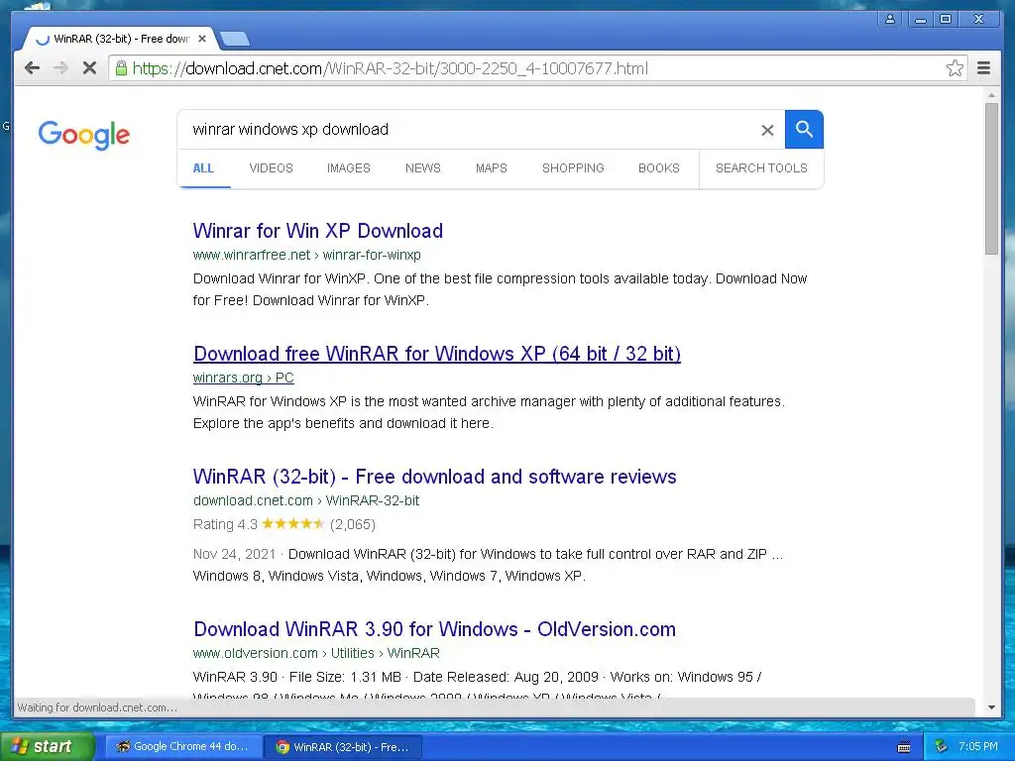Open a new tab next to WinRAR tab
Image resolution: width=1015 pixels, height=761 pixels.
[x=234, y=40]
